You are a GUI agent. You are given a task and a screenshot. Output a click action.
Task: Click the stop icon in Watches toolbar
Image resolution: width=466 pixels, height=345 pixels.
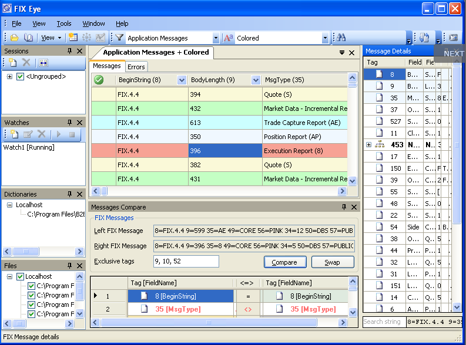pos(72,135)
